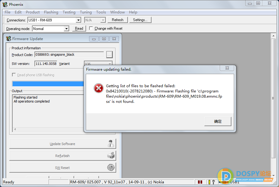Click the SW version field 111.140.0058

point(46,64)
